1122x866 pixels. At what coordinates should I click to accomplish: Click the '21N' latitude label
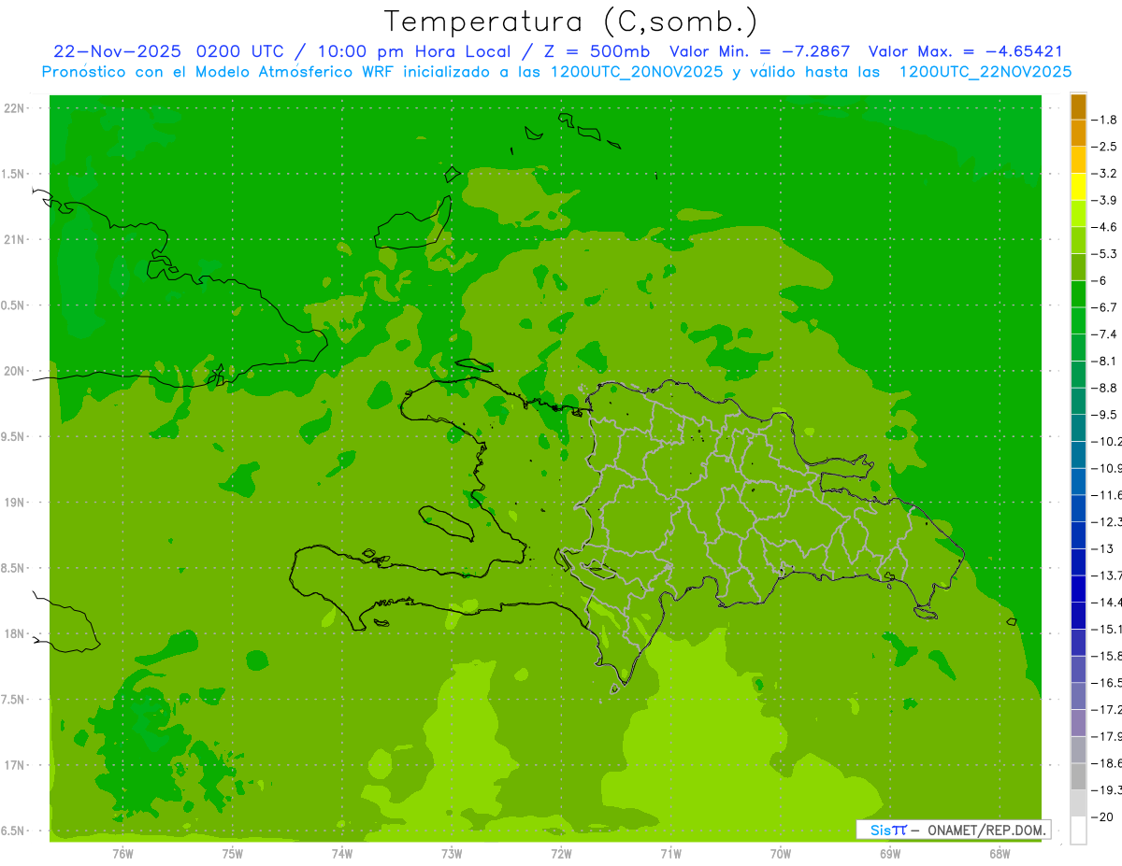pos(15,240)
